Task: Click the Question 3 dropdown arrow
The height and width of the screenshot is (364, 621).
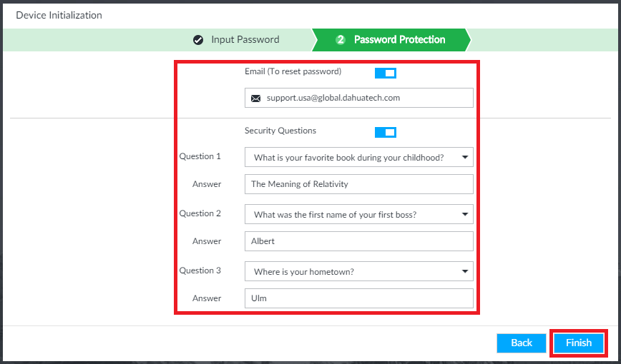Action: click(465, 271)
